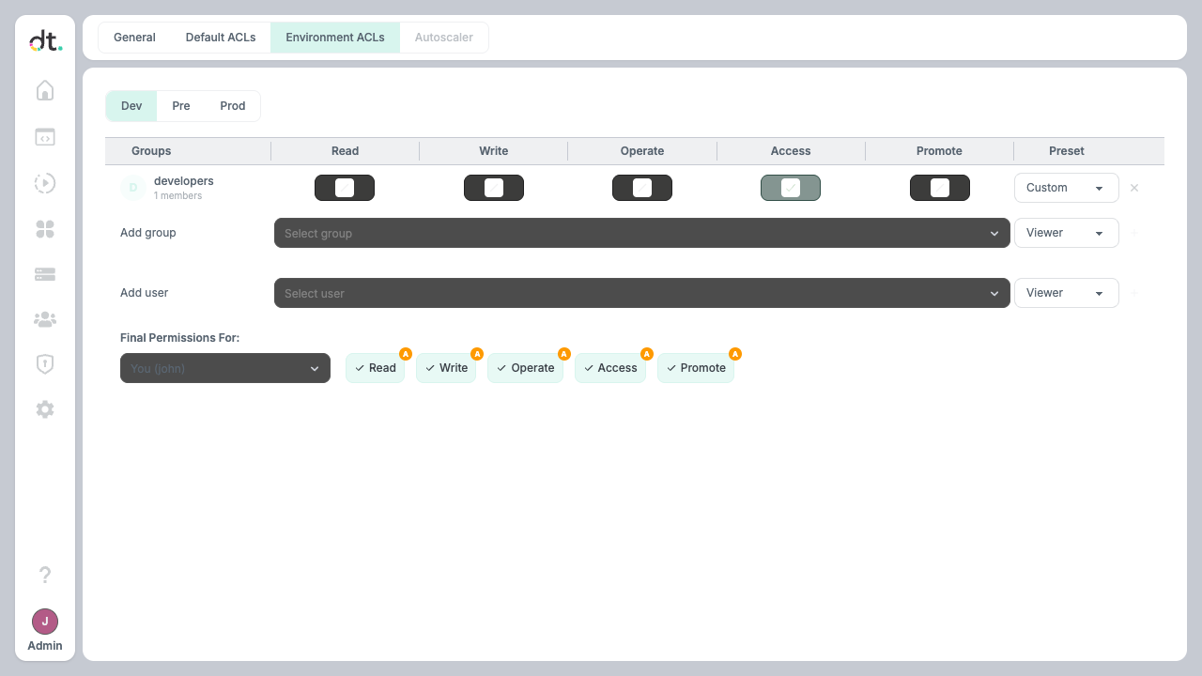Open the Final Permissions user dropdown
The image size is (1202, 676).
(225, 368)
